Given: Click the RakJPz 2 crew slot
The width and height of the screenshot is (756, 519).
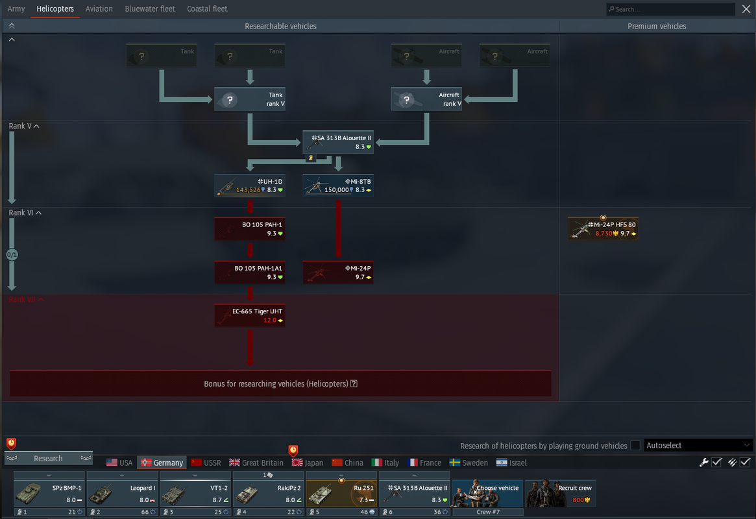Looking at the screenshot, I should point(268,494).
